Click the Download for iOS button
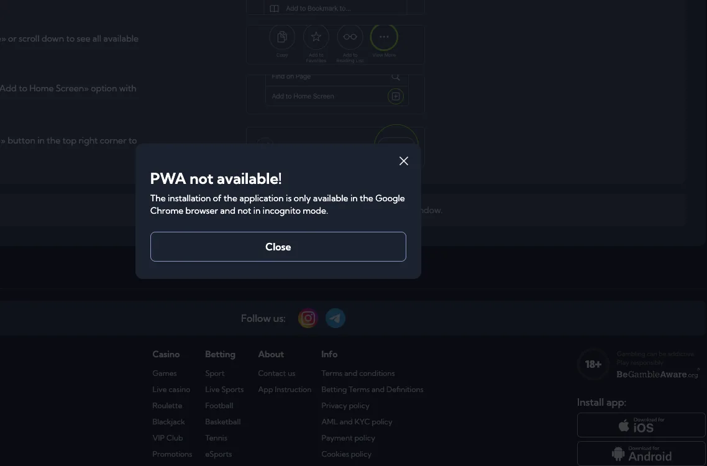Viewport: 707px width, 466px height. [x=641, y=425]
